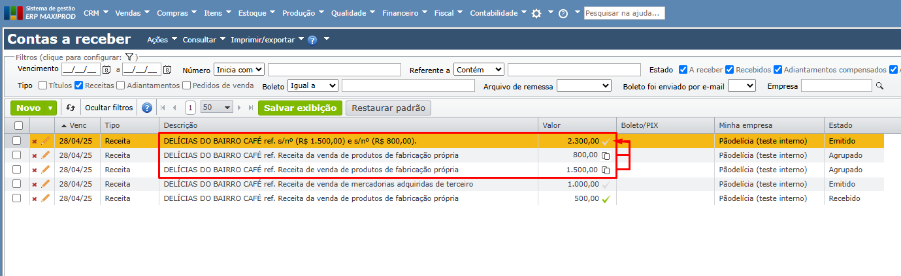This screenshot has height=276, width=901.
Task: Open the calendar picker for start Vencimento
Action: point(106,70)
